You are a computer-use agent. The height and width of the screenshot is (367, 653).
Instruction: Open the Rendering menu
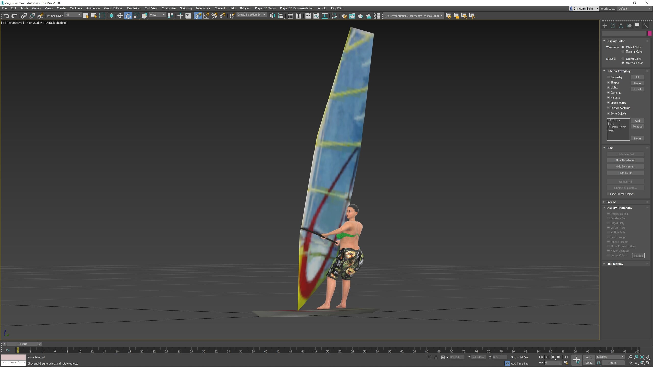pos(133,8)
